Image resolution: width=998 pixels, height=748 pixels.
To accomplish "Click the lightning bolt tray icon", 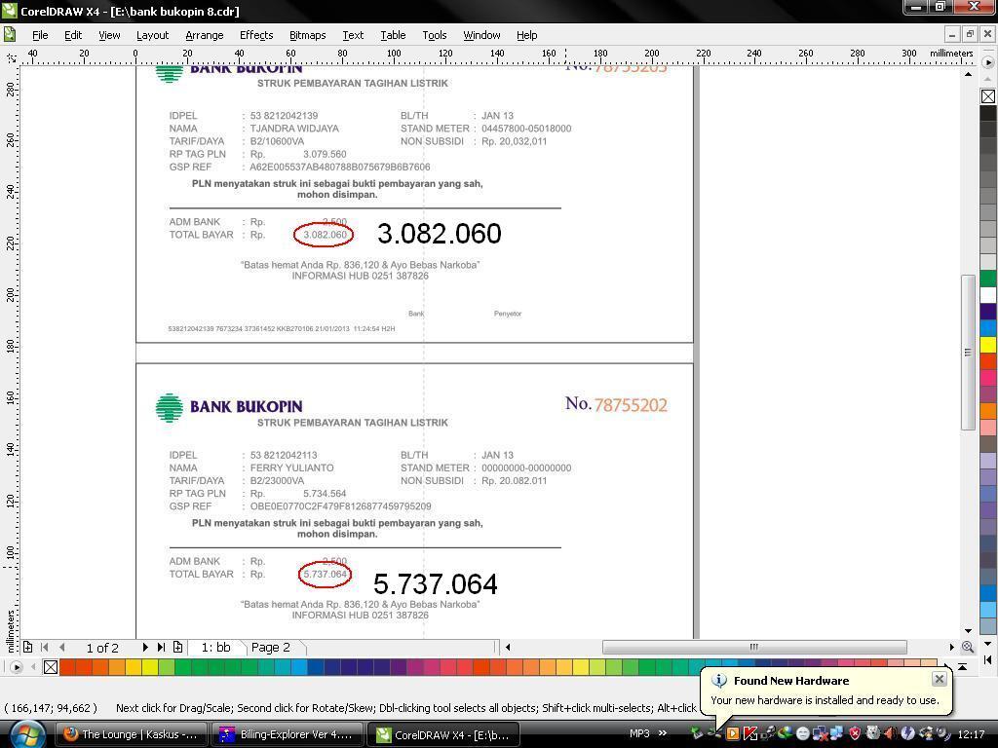I will (907, 734).
